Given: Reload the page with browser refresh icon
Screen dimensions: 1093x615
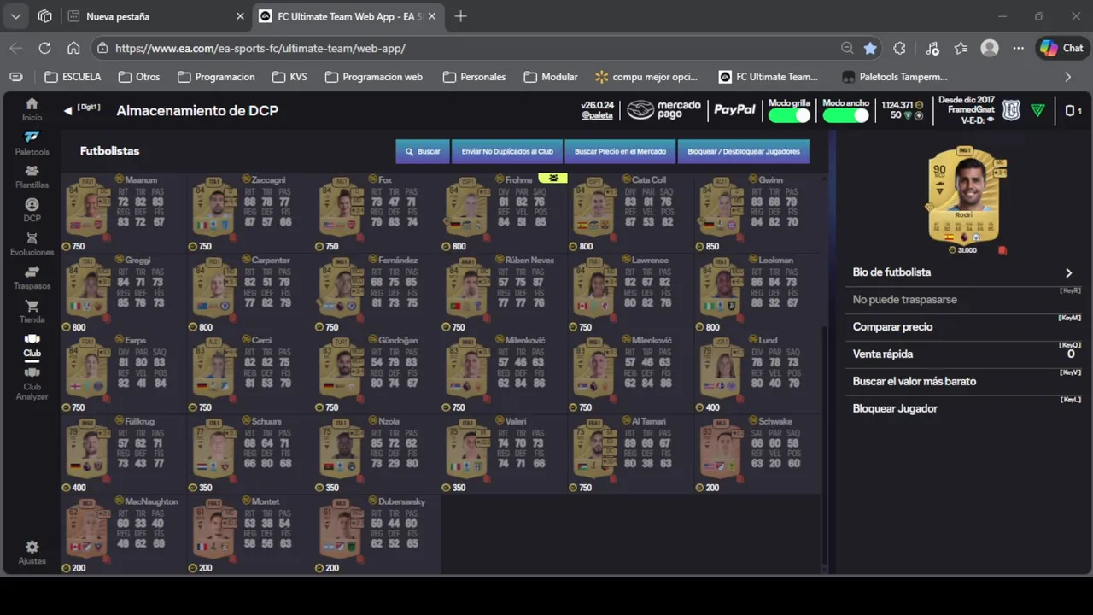Looking at the screenshot, I should click(44, 49).
